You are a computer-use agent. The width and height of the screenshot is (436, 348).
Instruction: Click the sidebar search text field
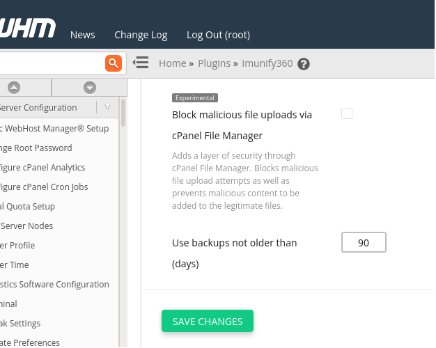(x=49, y=63)
